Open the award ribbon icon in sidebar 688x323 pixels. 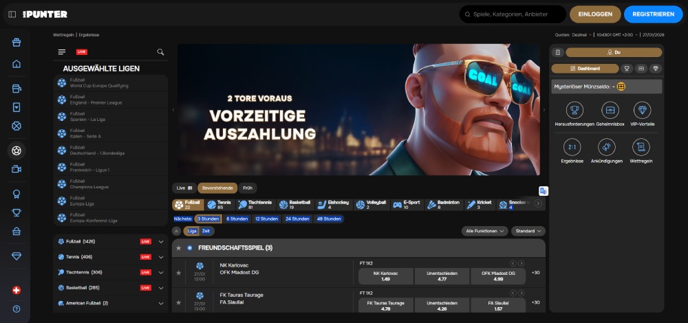tap(17, 194)
